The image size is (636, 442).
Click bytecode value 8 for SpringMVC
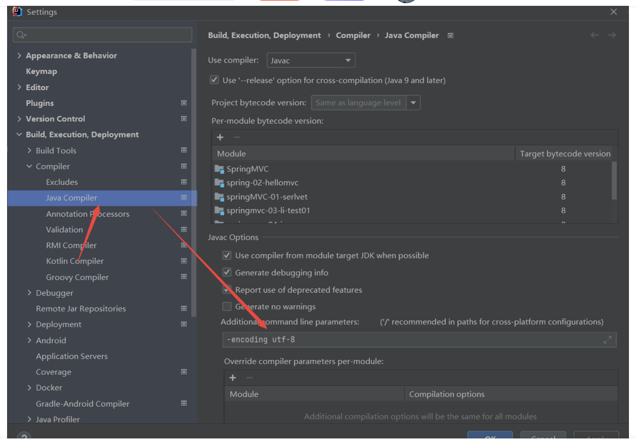point(563,169)
